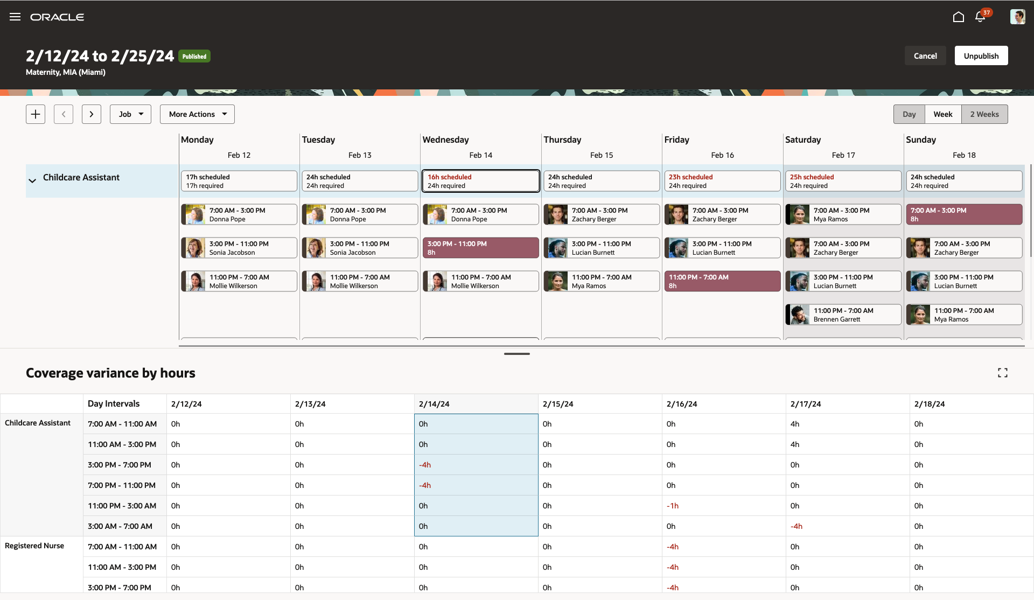Click the plus add shift button
This screenshot has width=1034, height=600.
click(x=36, y=114)
